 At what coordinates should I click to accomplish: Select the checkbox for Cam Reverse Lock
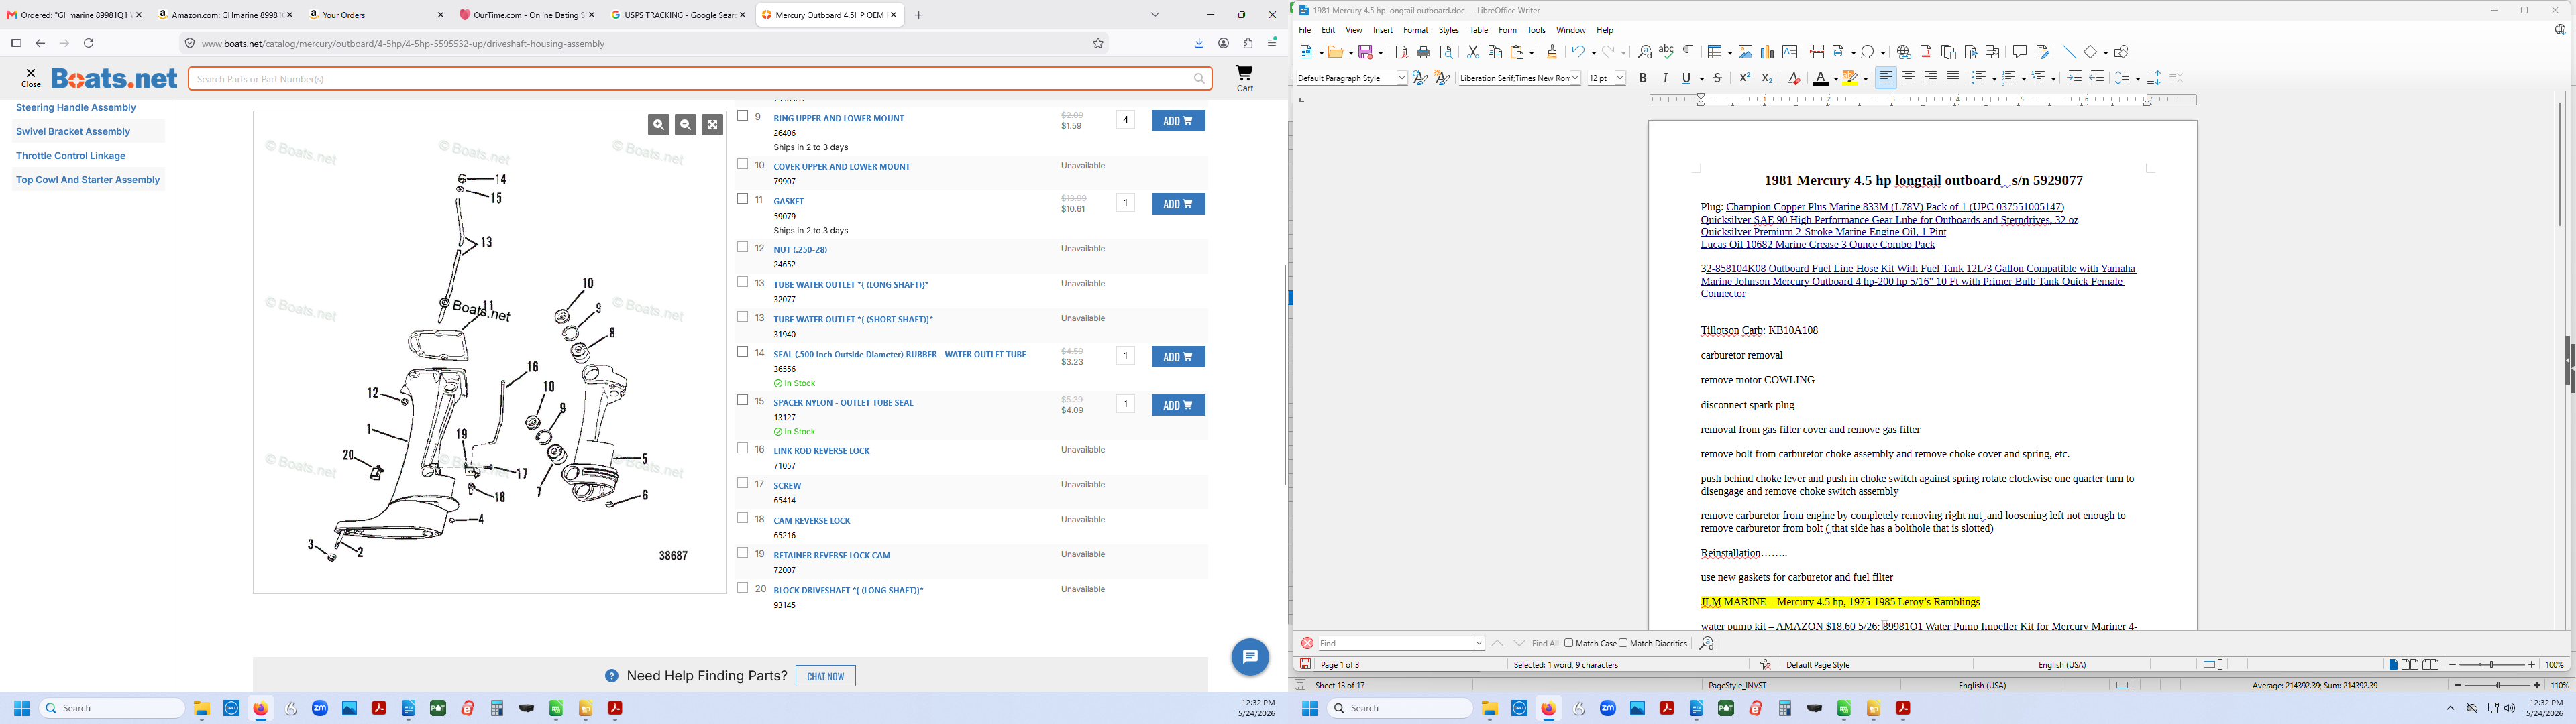[743, 518]
